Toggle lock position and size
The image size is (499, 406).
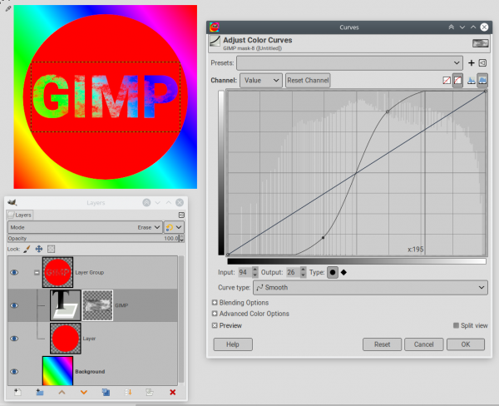pos(39,249)
